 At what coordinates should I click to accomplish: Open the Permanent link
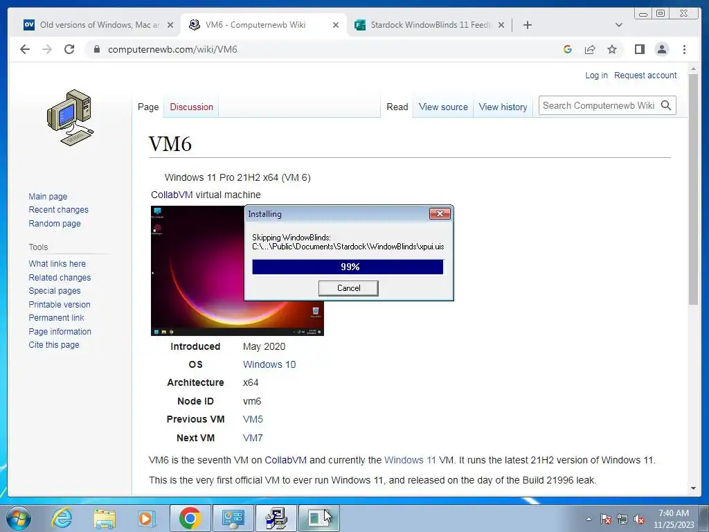click(56, 318)
